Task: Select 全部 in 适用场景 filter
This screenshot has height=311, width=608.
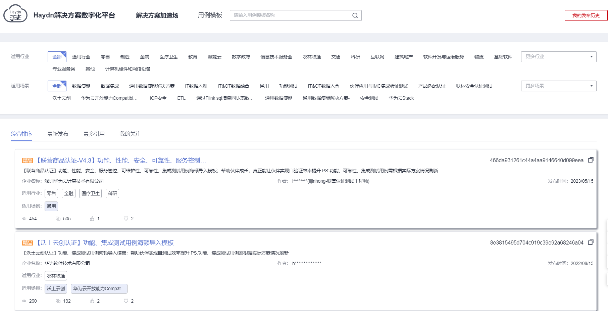Action: [57, 86]
